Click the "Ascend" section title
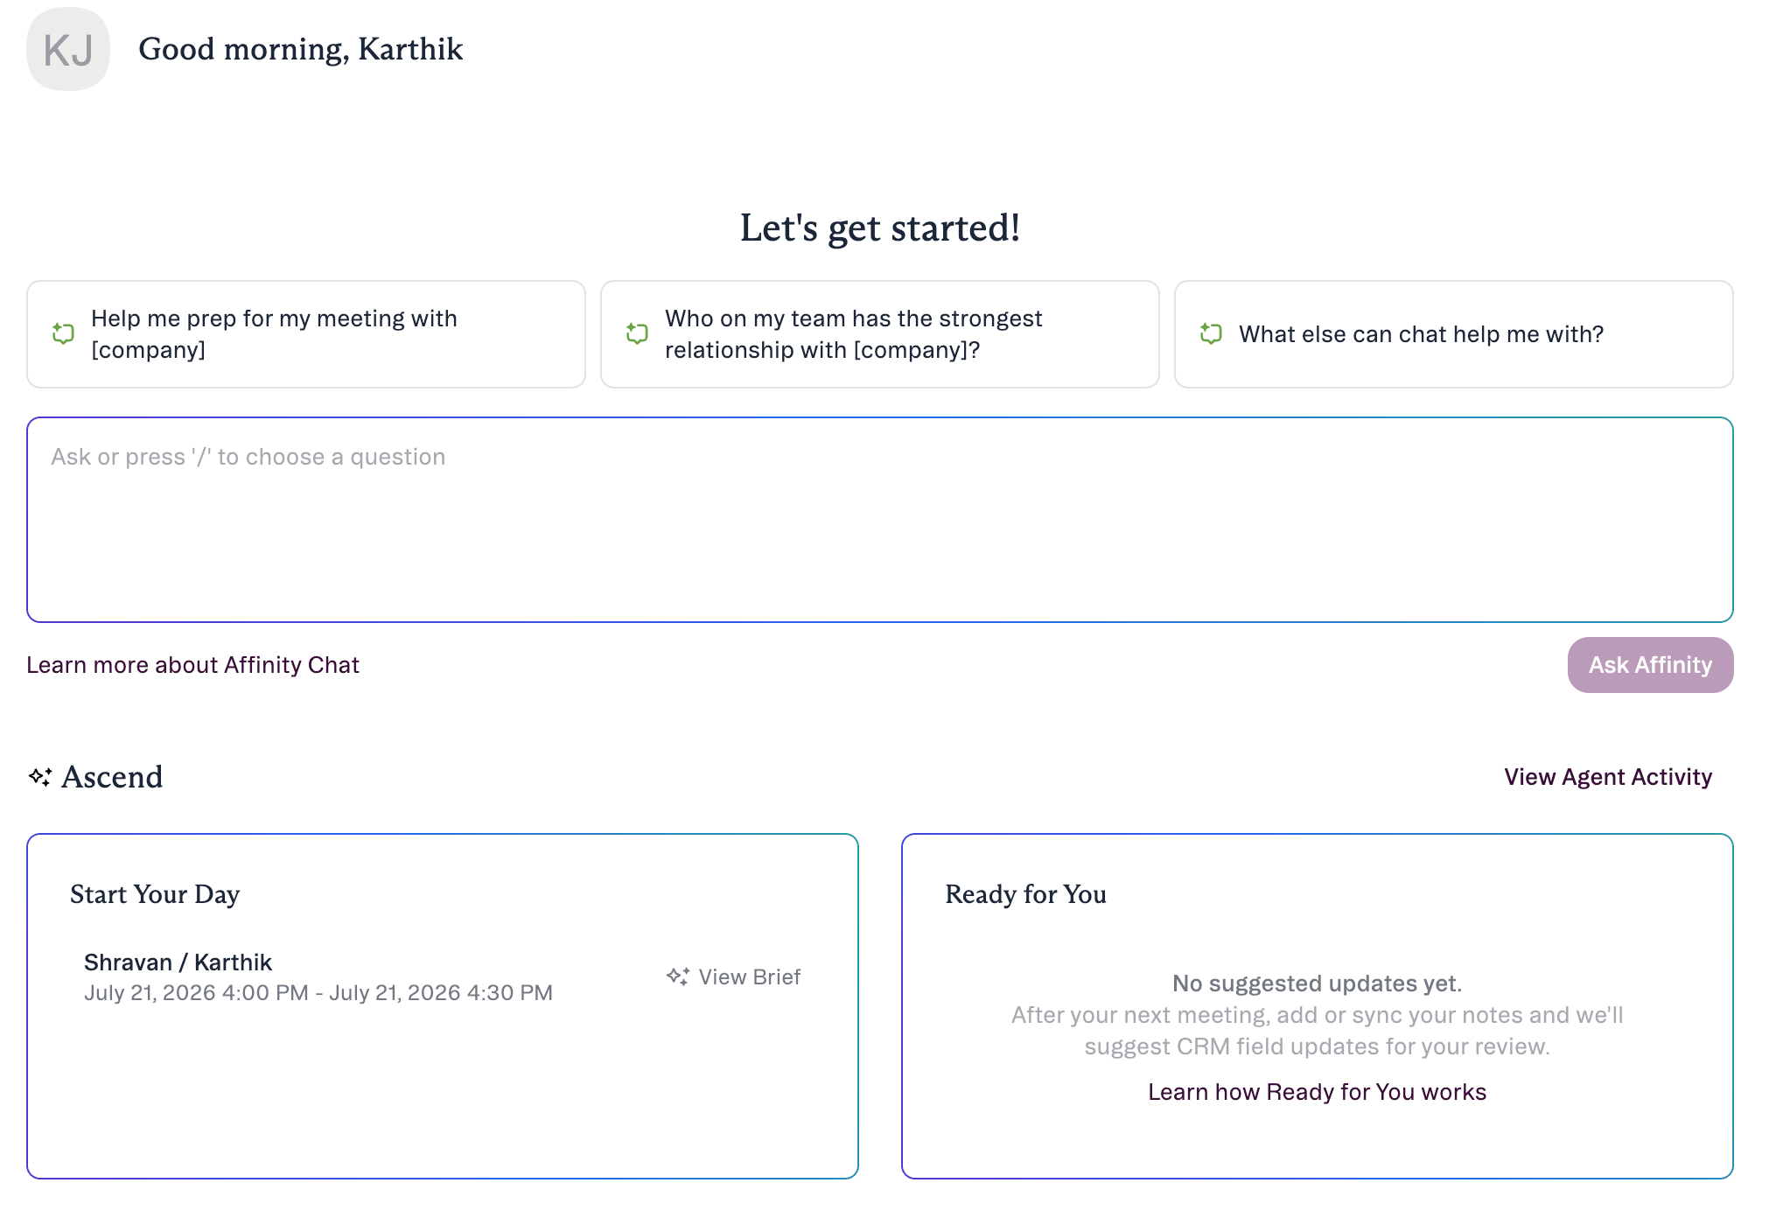This screenshot has height=1225, width=1776. point(112,777)
